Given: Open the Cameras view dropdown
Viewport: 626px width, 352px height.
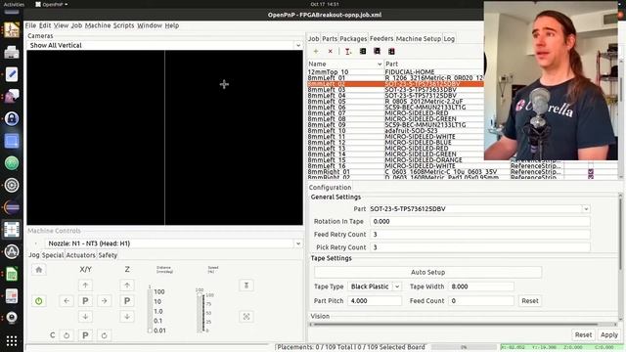Looking at the screenshot, I should pos(297,45).
